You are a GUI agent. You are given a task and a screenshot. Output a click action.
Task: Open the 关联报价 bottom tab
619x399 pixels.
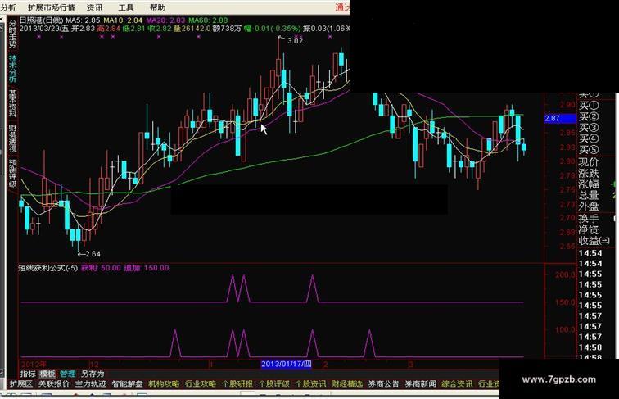[54, 383]
